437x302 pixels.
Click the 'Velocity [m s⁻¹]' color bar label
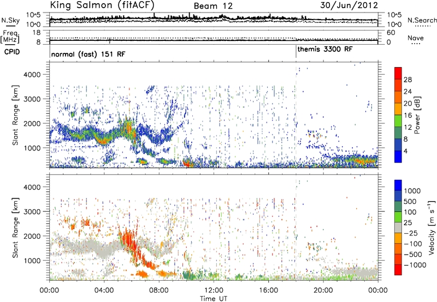[x=432, y=227]
